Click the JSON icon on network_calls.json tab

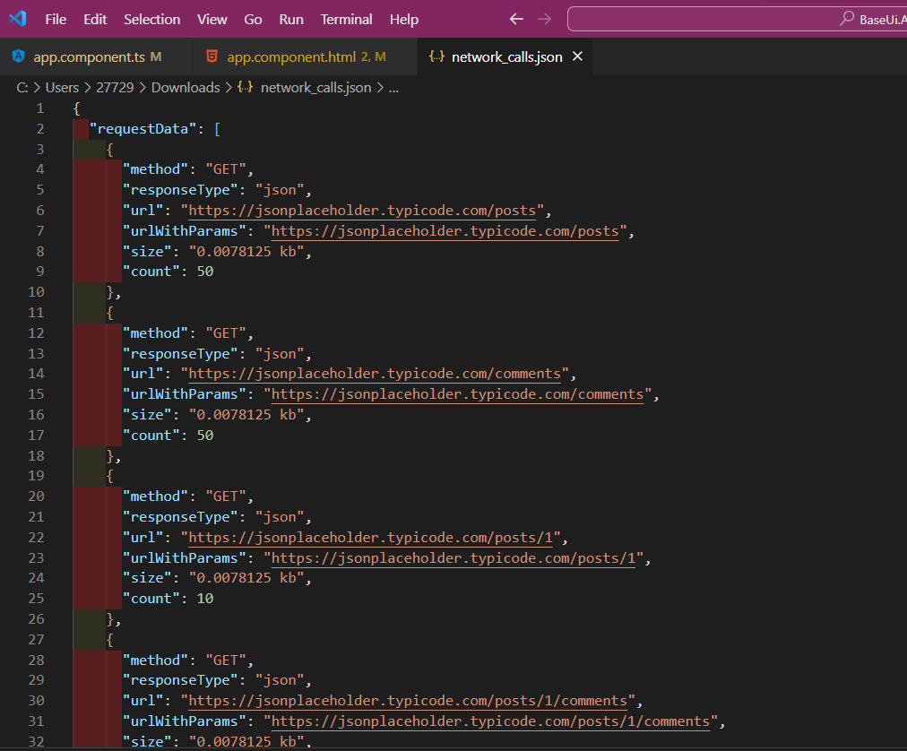(x=436, y=55)
